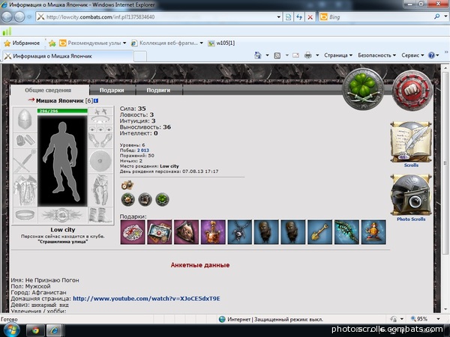This screenshot has width=450, height=337.
Task: Open the Безопасность menu
Action: click(x=376, y=55)
